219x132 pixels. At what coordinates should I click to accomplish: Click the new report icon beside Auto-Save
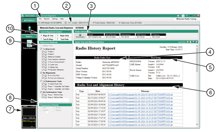tap(190, 42)
